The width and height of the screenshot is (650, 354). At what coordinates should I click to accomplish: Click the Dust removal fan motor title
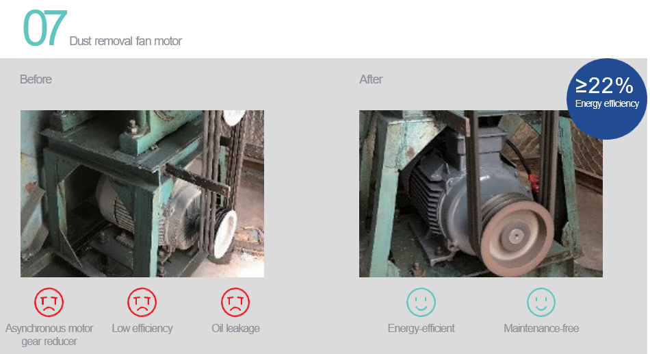click(126, 41)
